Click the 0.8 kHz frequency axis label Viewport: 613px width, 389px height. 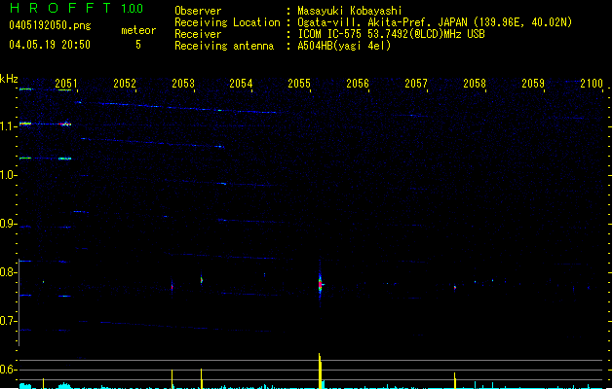click(8, 272)
